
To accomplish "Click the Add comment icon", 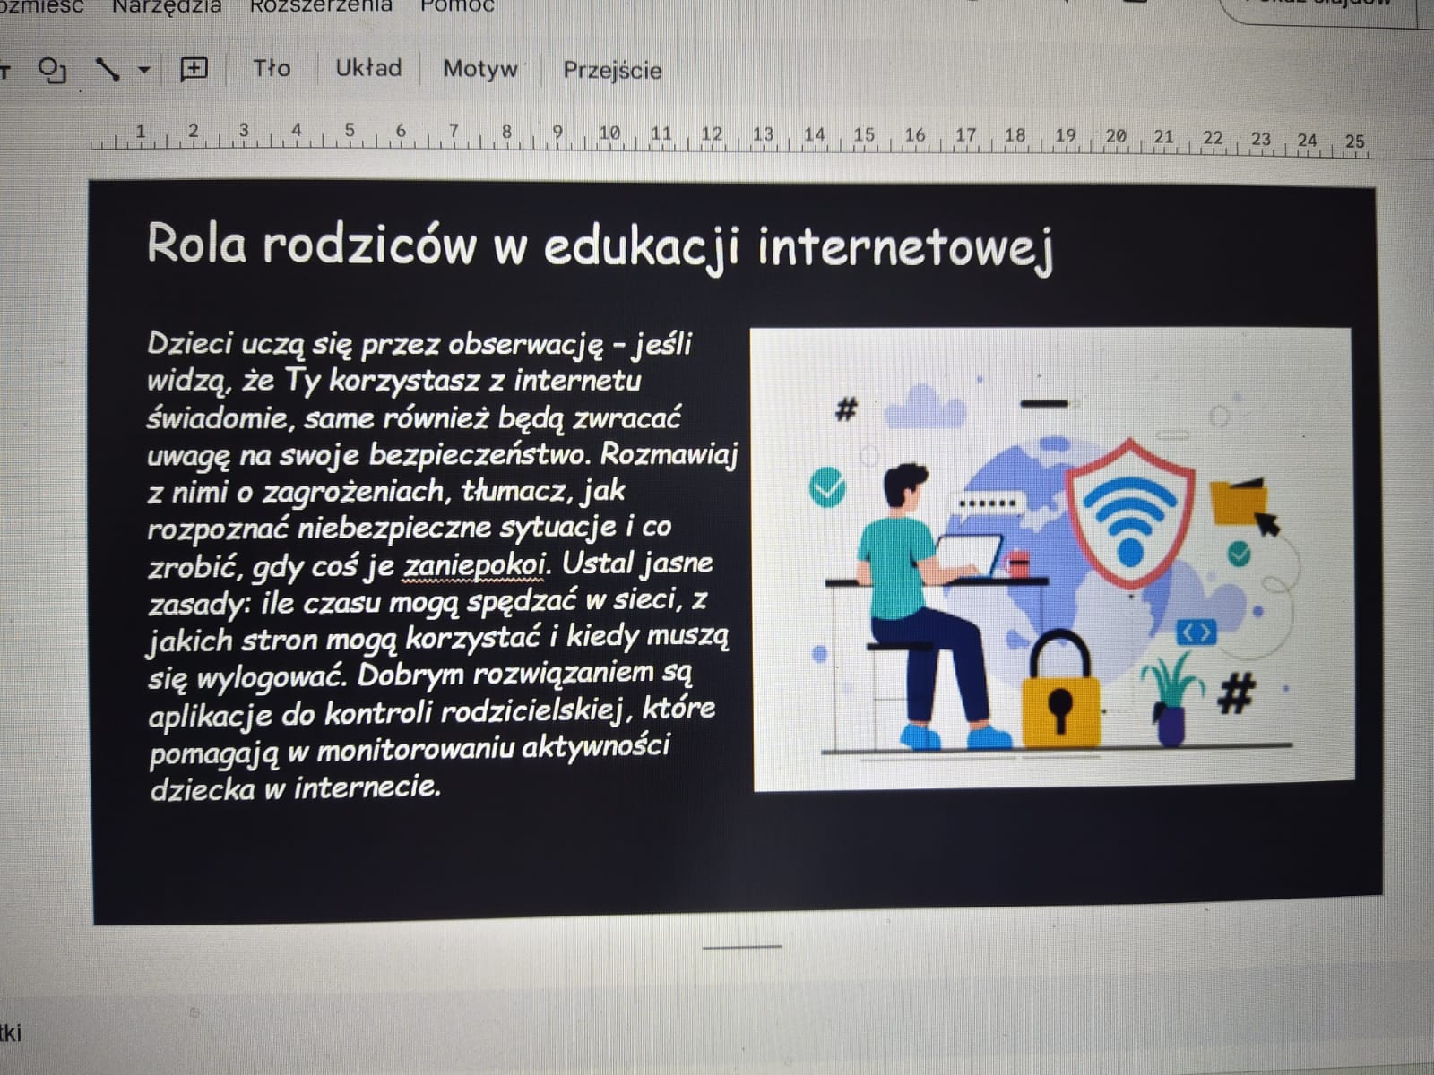I will pyautogui.click(x=194, y=69).
